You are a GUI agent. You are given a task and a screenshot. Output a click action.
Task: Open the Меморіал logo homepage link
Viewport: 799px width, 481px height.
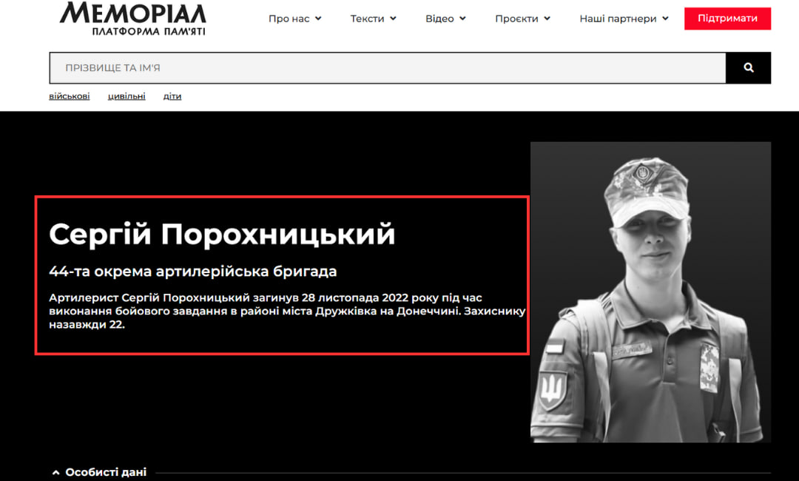click(133, 18)
